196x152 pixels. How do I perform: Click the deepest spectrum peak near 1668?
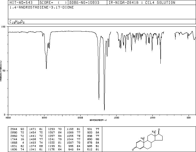104,110
